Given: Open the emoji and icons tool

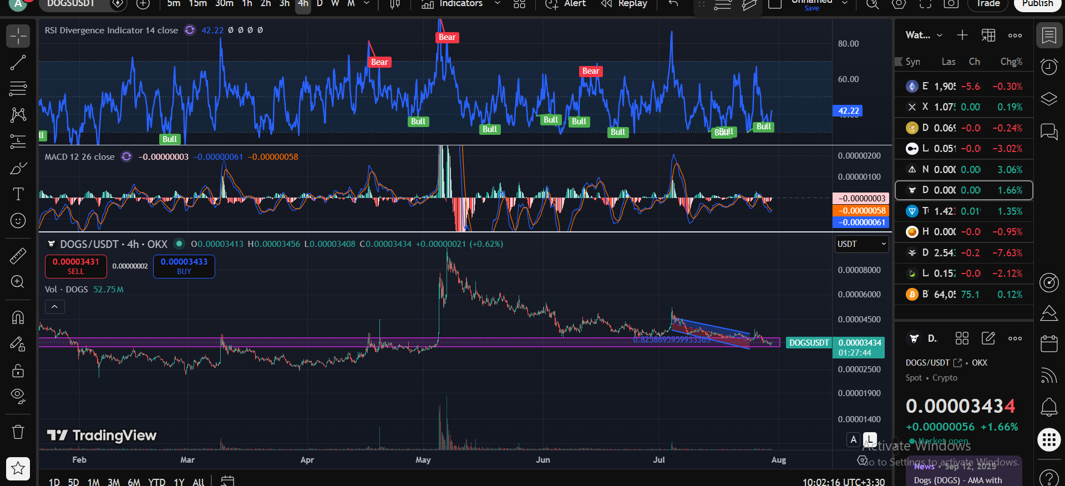Looking at the screenshot, I should tap(18, 221).
